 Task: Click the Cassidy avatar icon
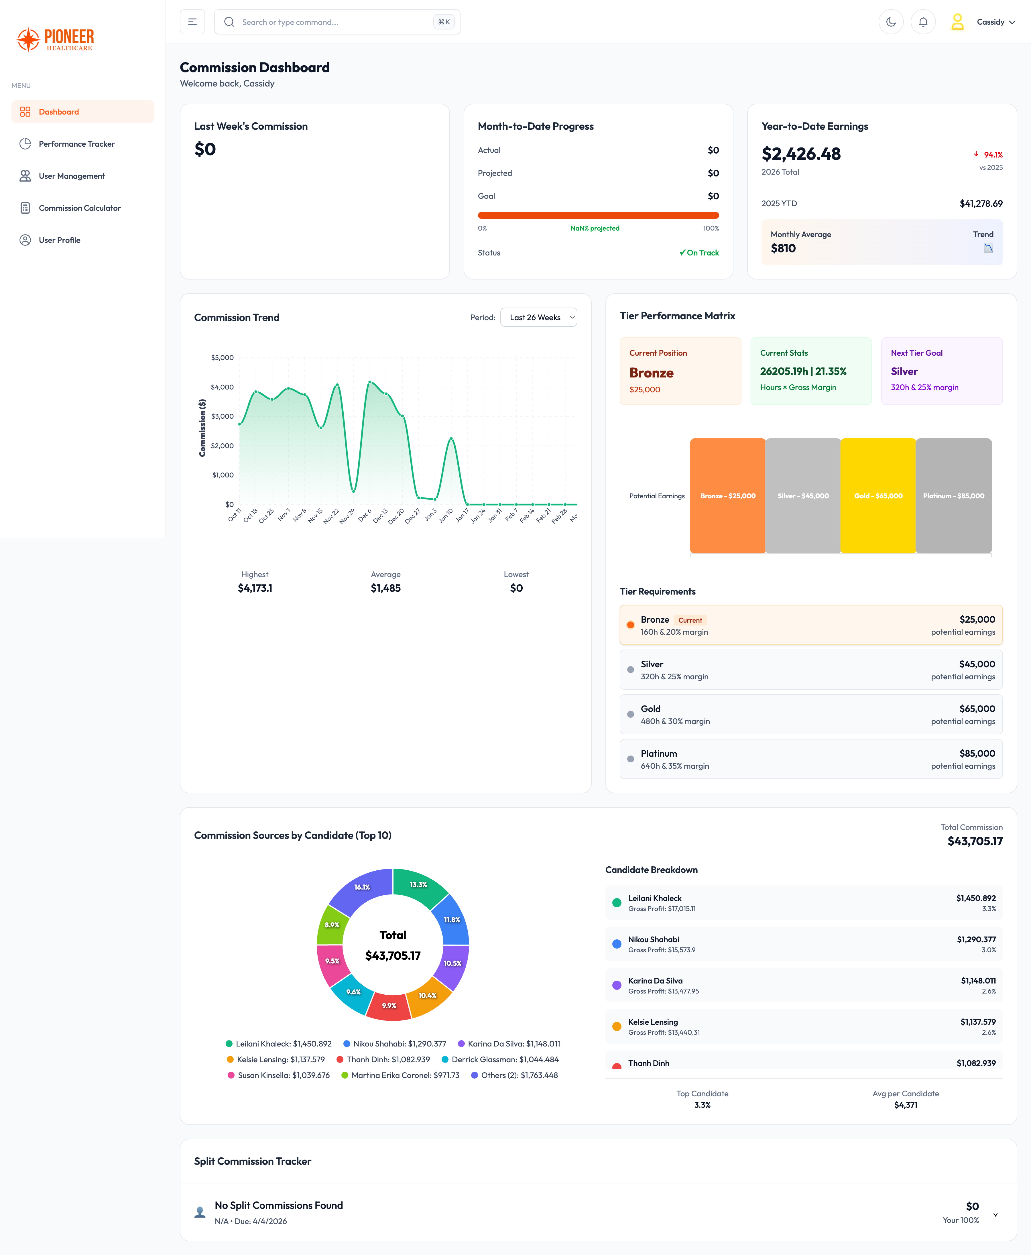957,22
